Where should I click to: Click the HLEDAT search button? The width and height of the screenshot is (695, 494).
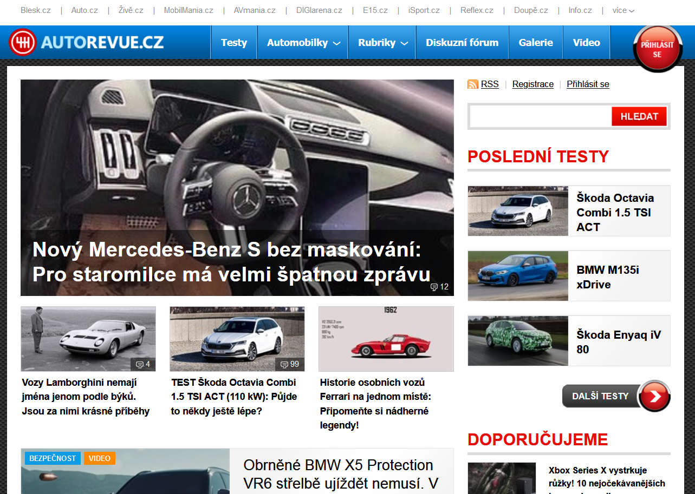point(639,116)
